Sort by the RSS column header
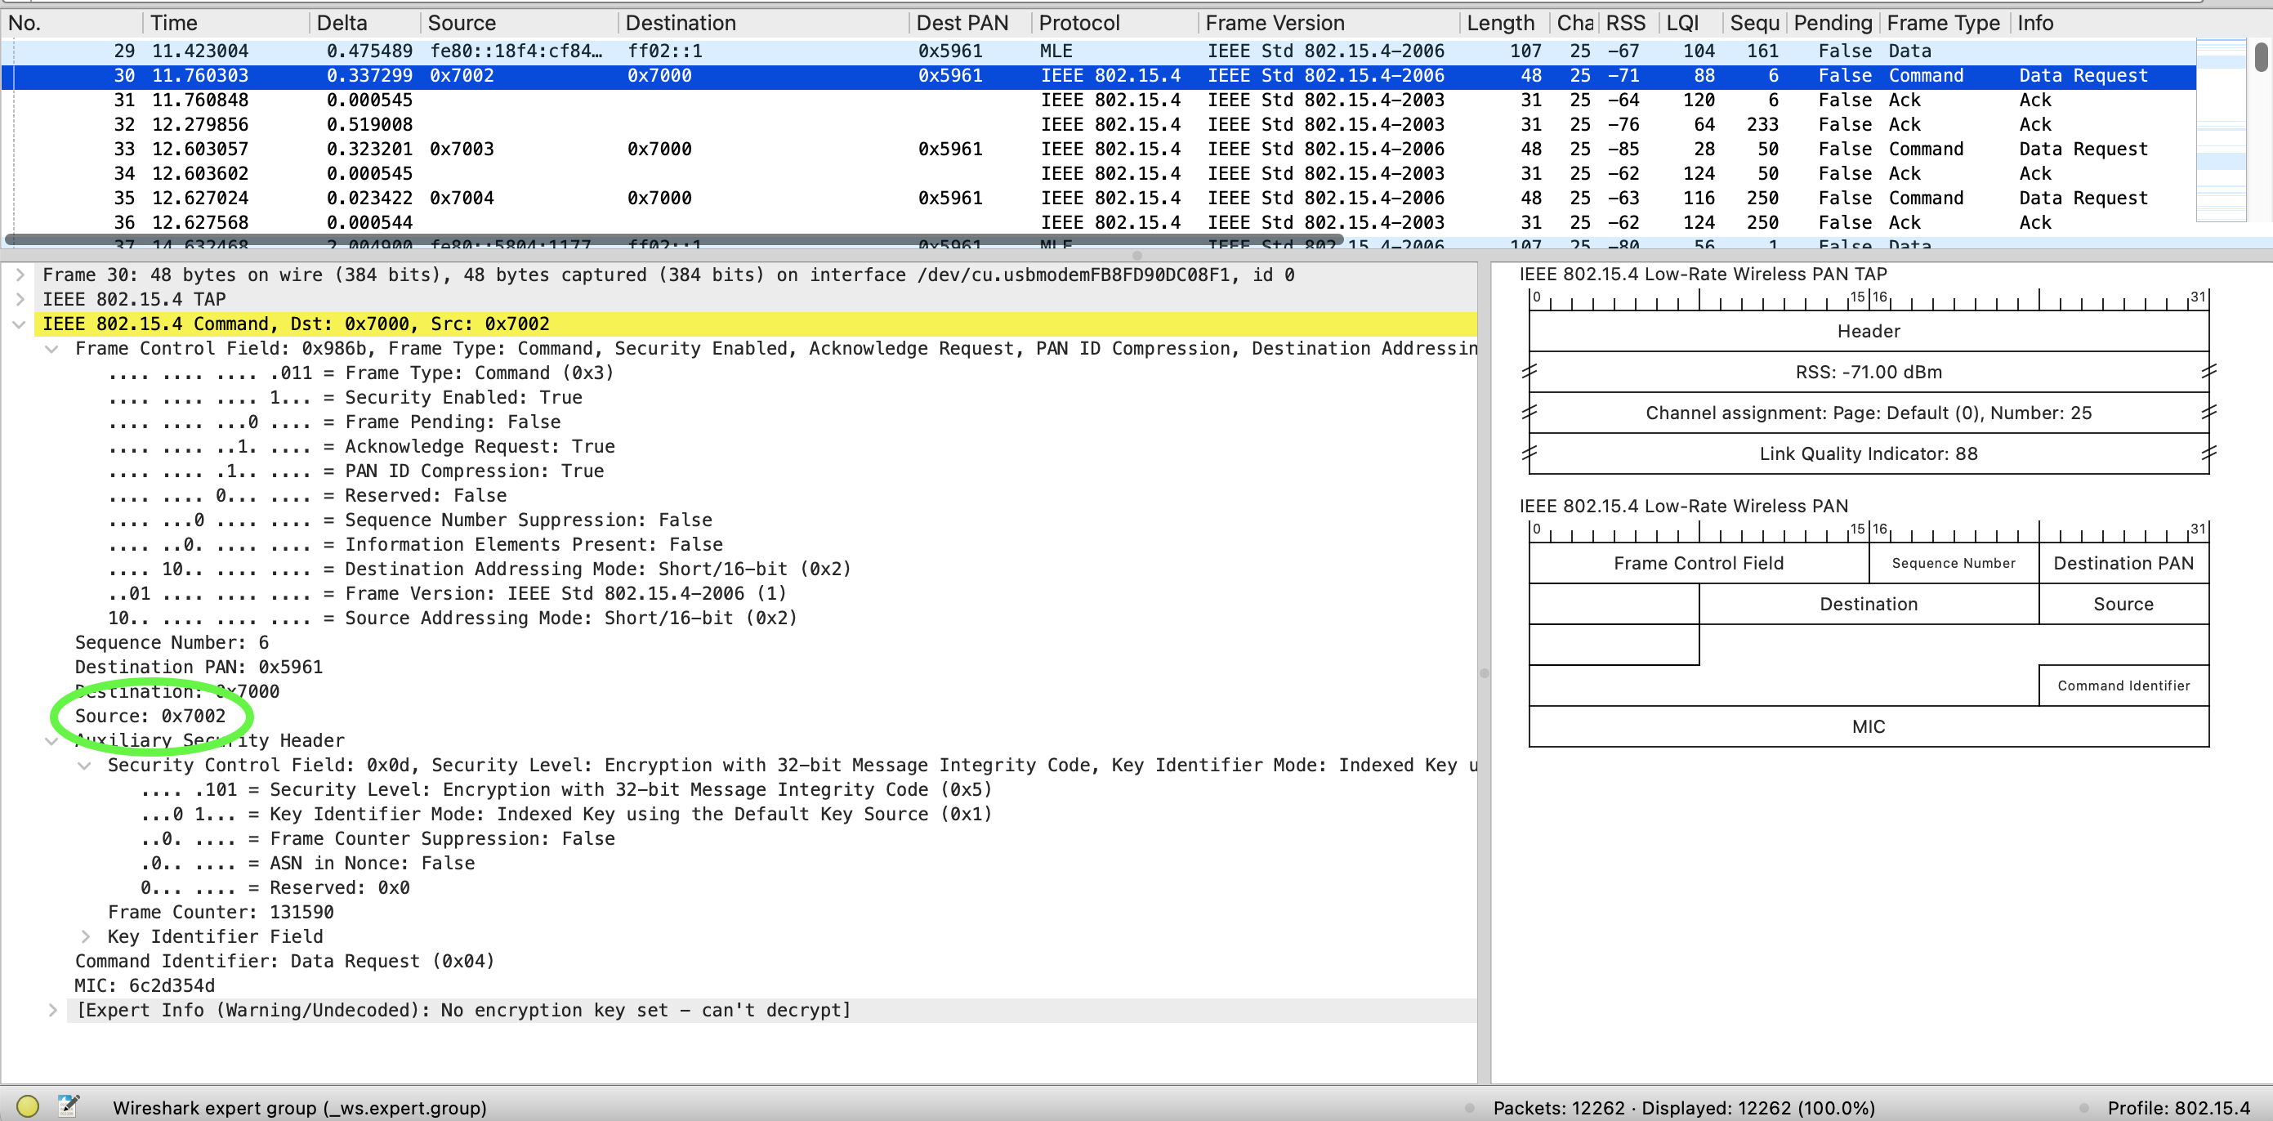Viewport: 2273px width, 1121px height. pos(1624,23)
